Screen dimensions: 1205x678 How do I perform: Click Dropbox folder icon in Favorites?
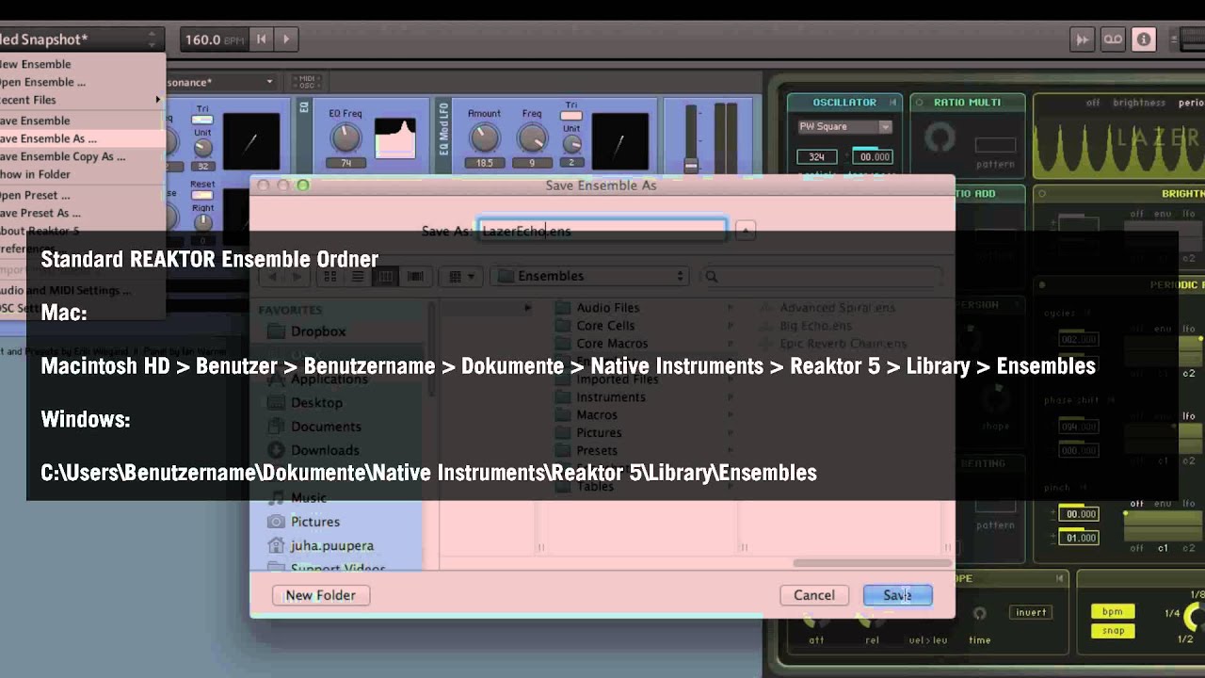click(276, 331)
